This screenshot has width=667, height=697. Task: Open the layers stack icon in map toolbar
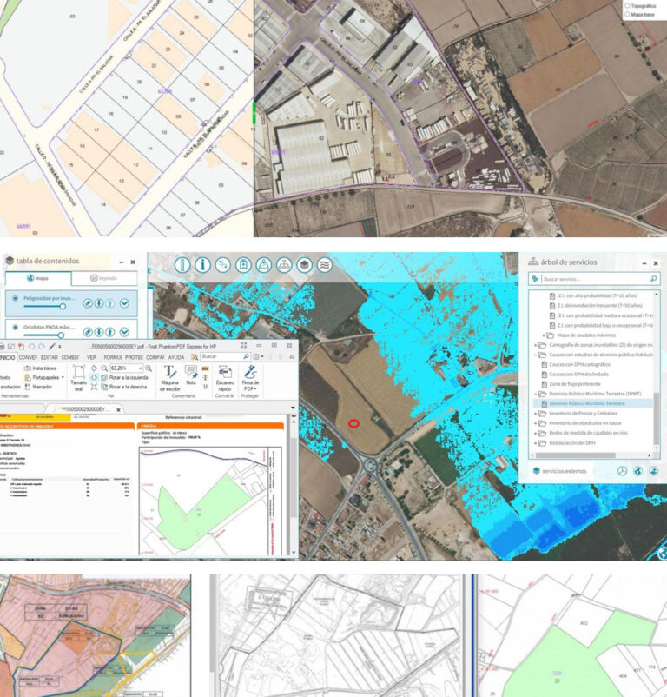click(304, 265)
